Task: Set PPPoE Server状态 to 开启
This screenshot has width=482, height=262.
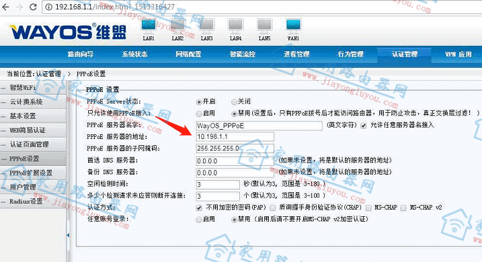Action: pyautogui.click(x=199, y=101)
